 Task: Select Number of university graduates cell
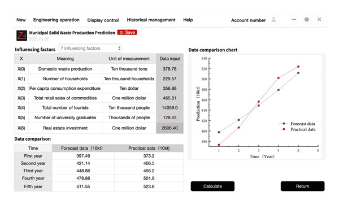66,117
